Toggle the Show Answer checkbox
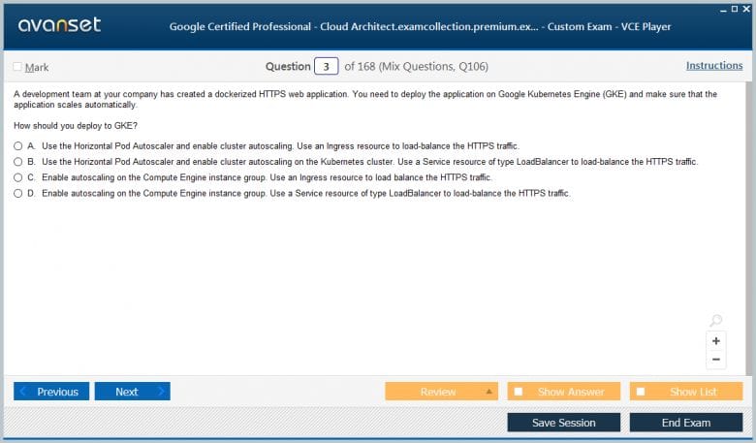 [x=519, y=392]
